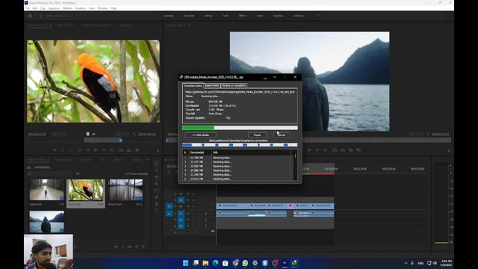The image size is (478, 269).
Task: Open the Source monitor button editor
Action: coord(158,150)
